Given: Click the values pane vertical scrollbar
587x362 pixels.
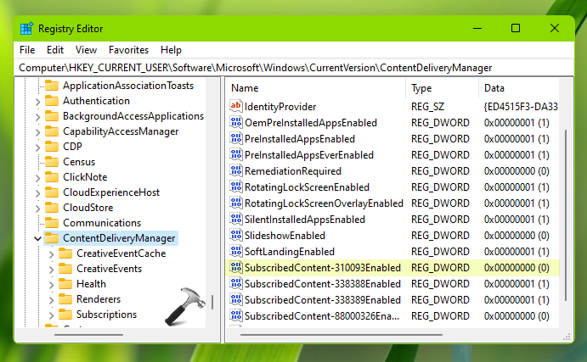Looking at the screenshot, I should [566, 214].
